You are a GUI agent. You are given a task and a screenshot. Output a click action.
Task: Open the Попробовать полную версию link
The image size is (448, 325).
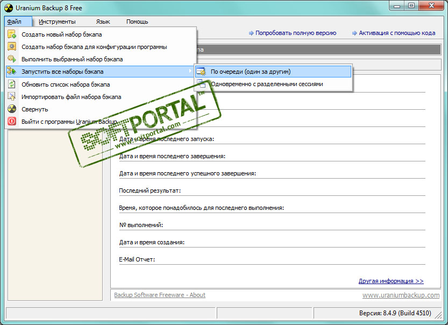click(x=296, y=33)
